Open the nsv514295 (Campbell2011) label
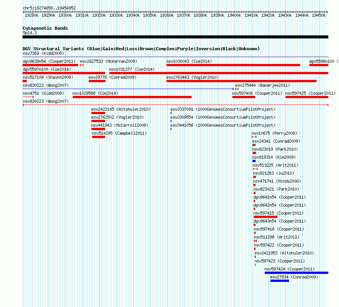Screen dimensions: 339x307 click(x=119, y=133)
